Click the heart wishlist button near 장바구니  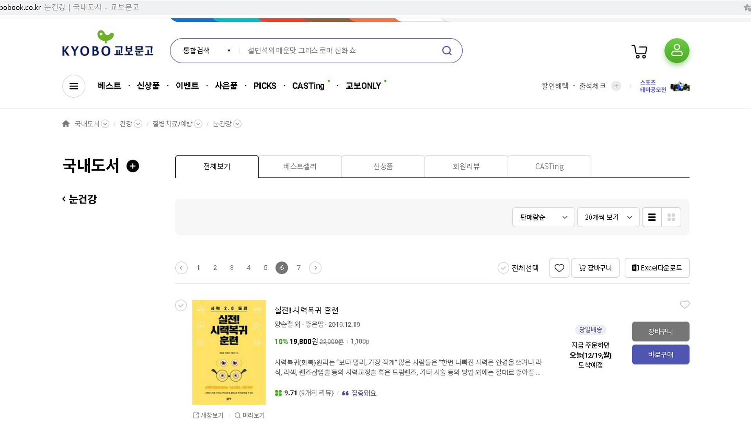tap(559, 268)
